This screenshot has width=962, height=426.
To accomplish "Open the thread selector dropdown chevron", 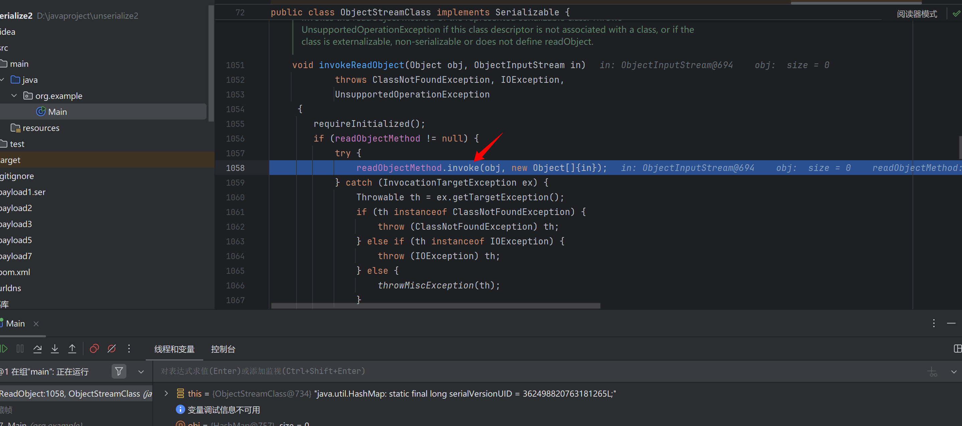I will tap(141, 372).
